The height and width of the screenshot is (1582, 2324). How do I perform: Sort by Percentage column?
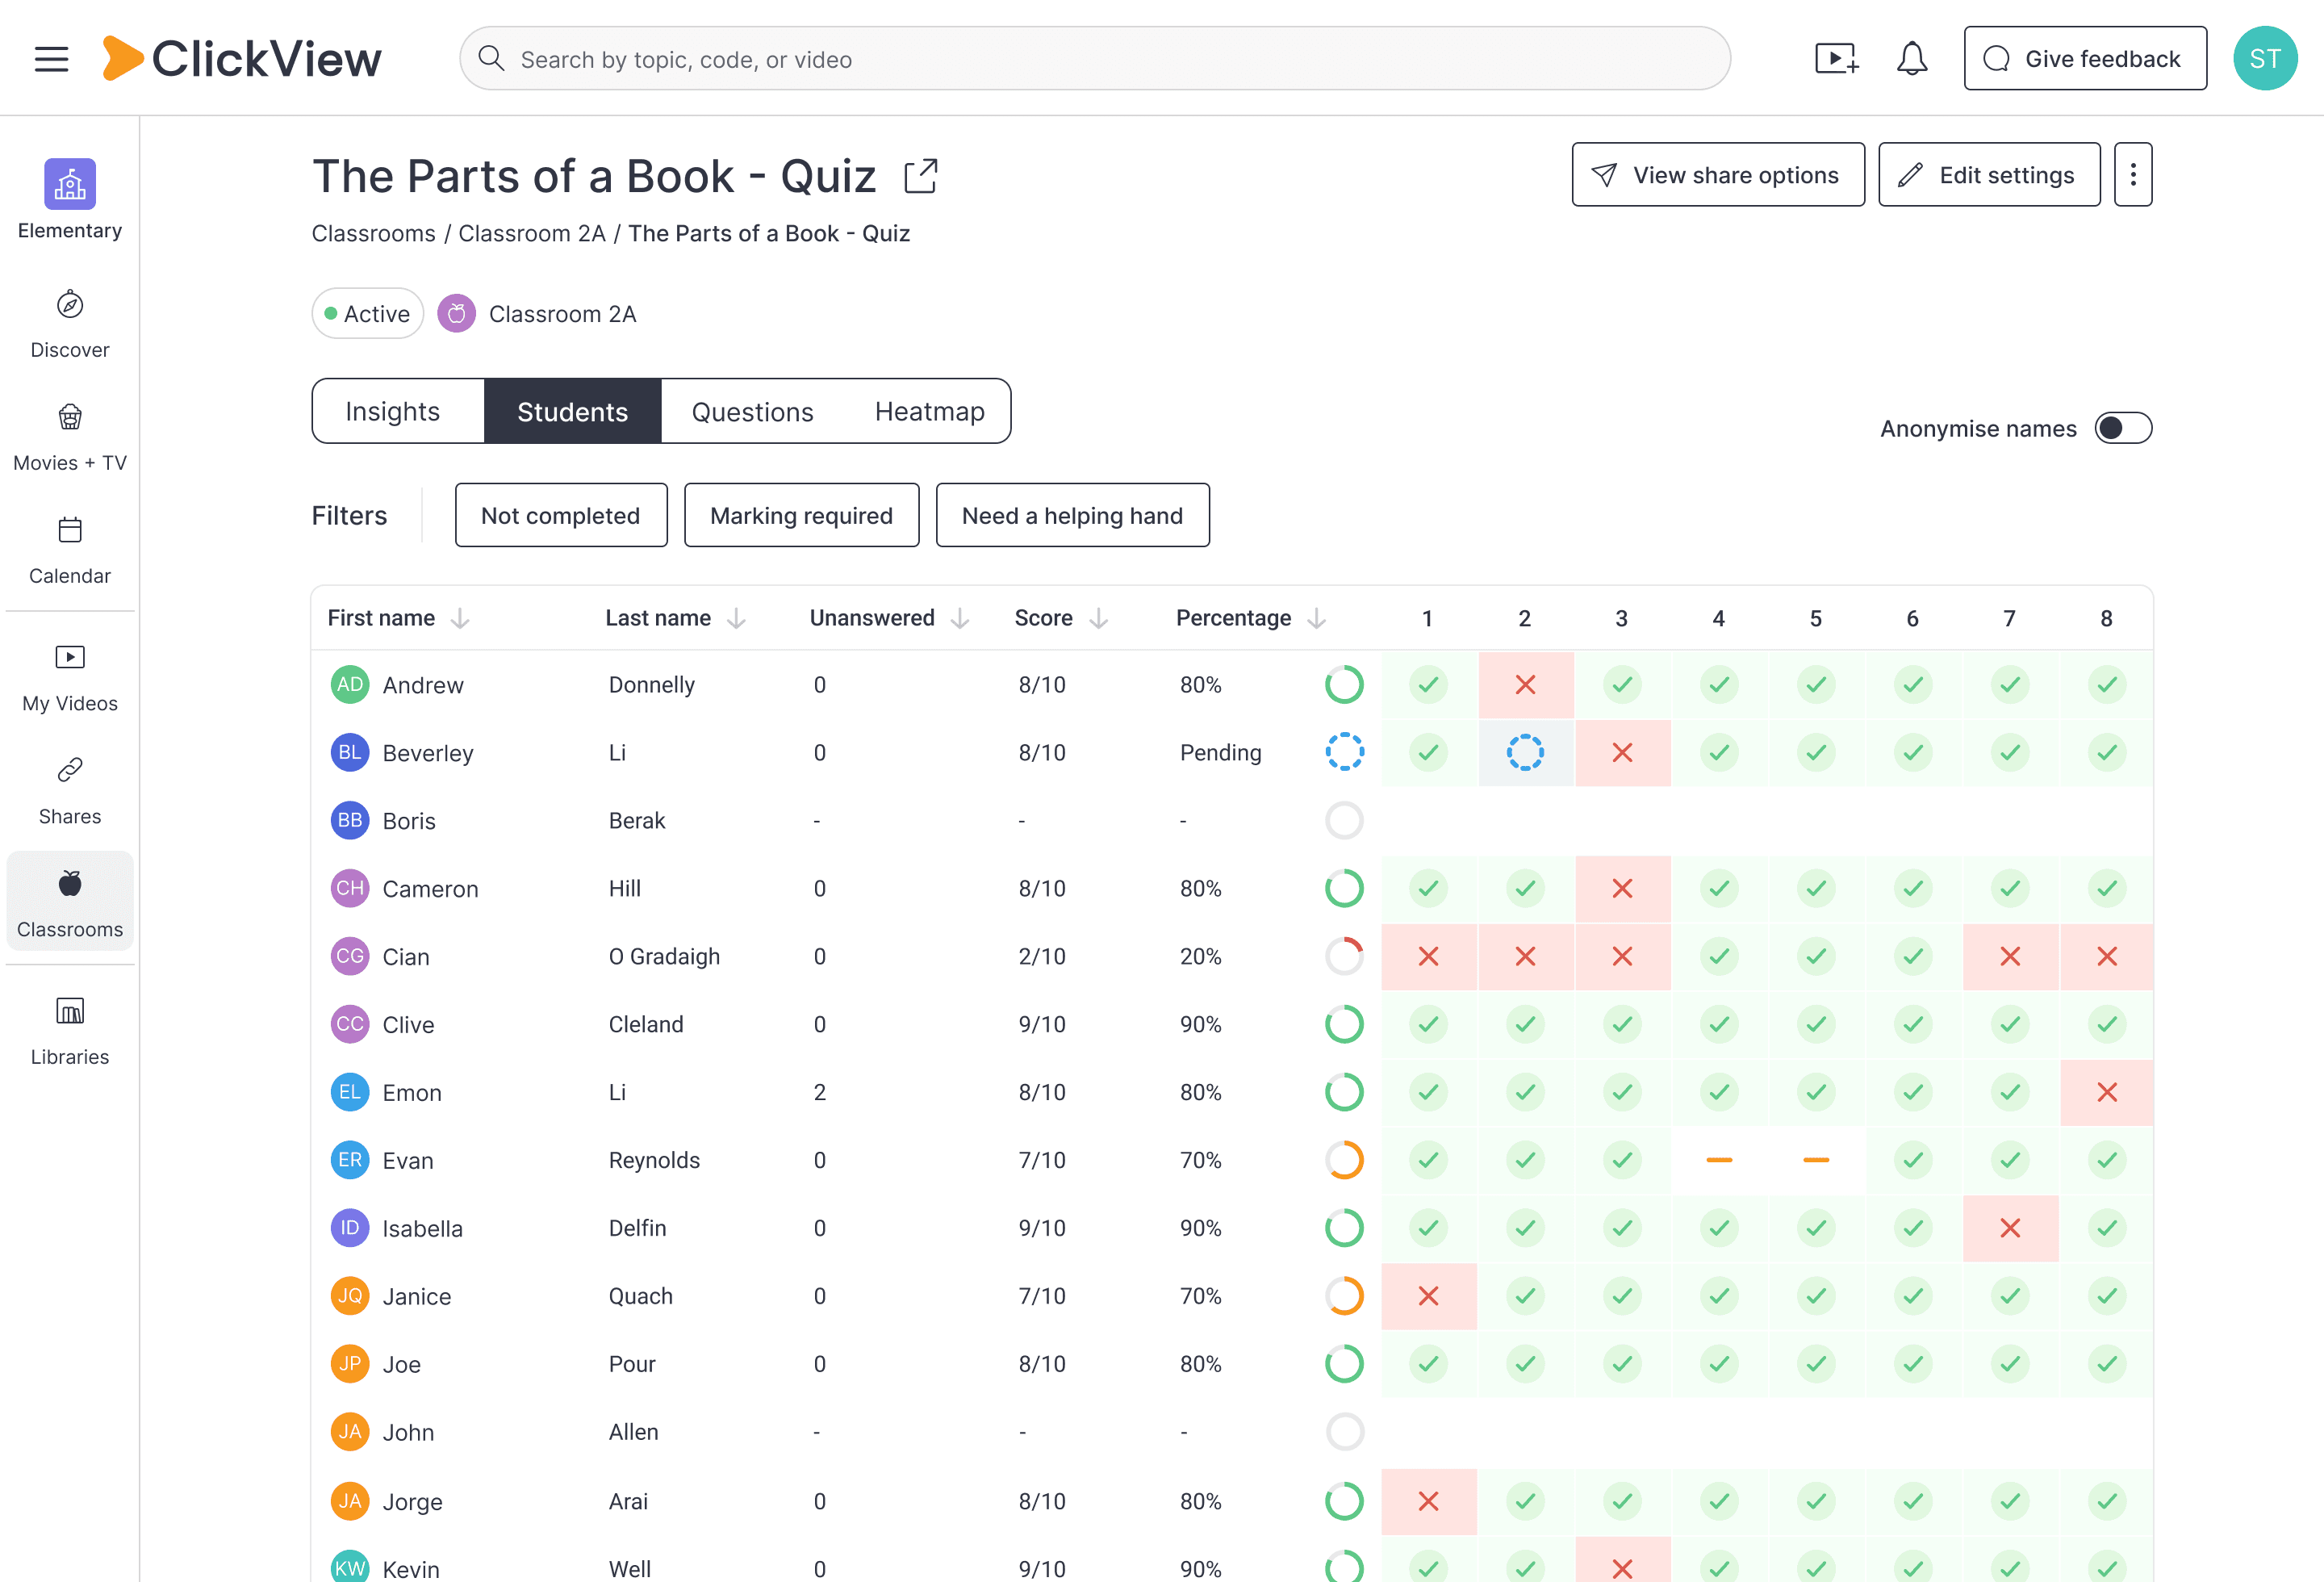[1250, 618]
